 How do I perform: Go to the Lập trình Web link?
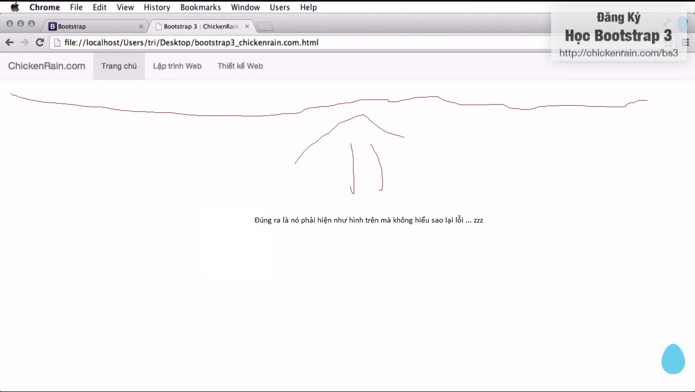coord(177,66)
